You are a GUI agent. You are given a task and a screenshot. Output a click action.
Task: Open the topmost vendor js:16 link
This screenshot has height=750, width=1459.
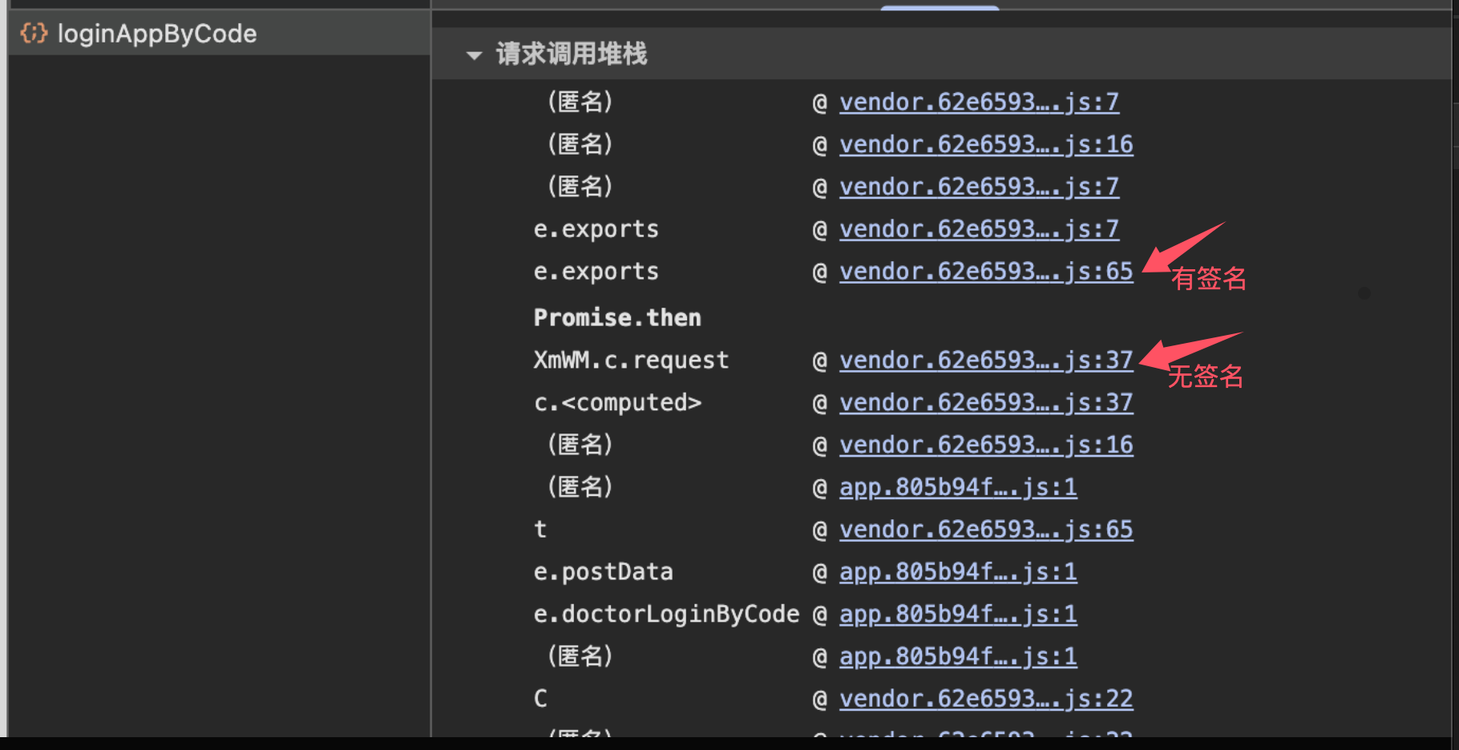985,145
